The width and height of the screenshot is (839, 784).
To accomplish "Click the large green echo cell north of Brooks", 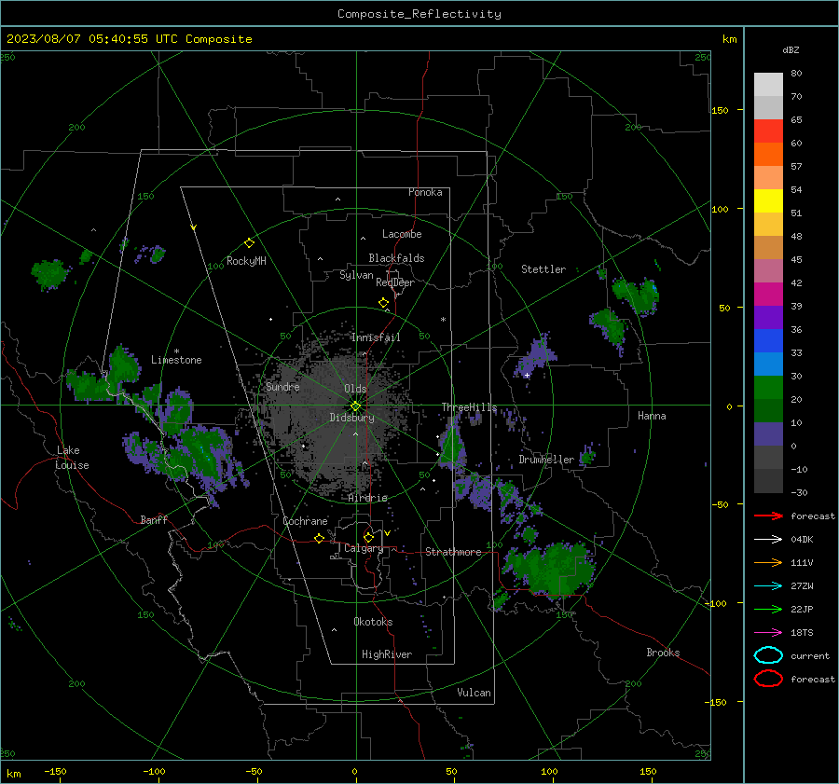I will (x=551, y=569).
